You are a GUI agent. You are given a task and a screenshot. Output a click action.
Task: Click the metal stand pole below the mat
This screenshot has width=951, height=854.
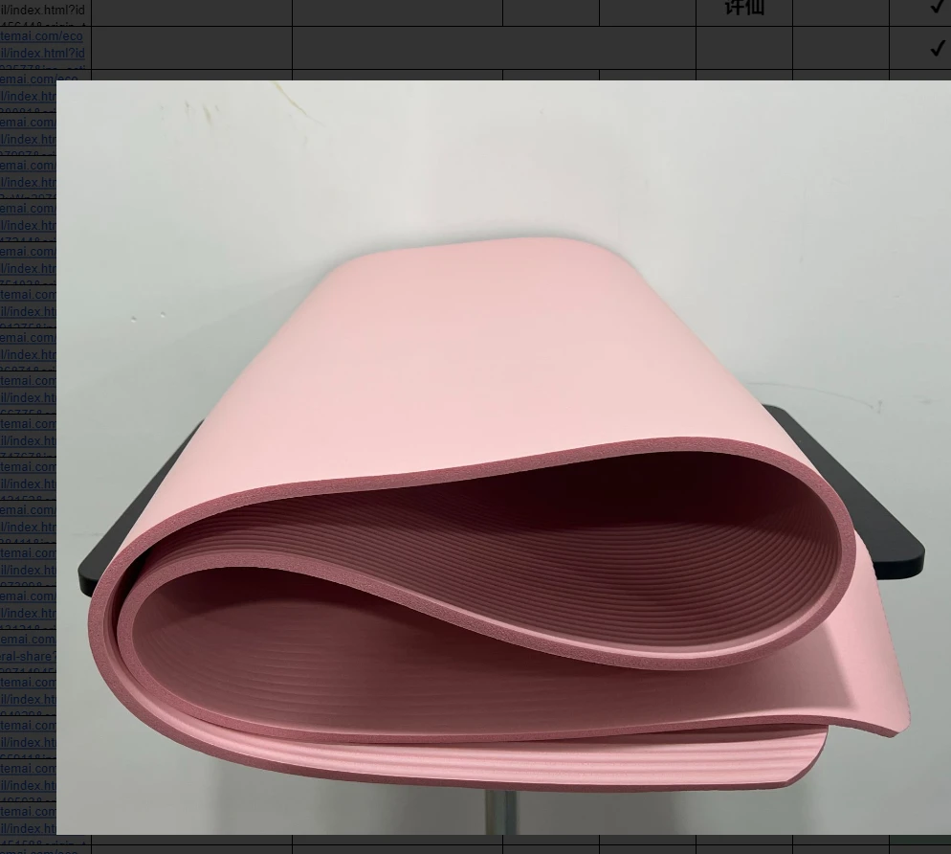(494, 812)
